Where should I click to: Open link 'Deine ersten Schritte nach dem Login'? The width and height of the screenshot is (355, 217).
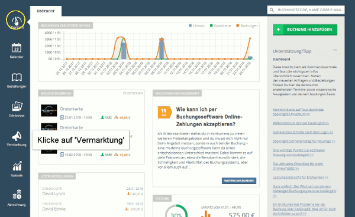click(x=303, y=132)
